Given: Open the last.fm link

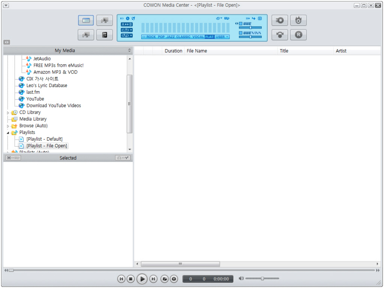Looking at the screenshot, I should point(33,92).
